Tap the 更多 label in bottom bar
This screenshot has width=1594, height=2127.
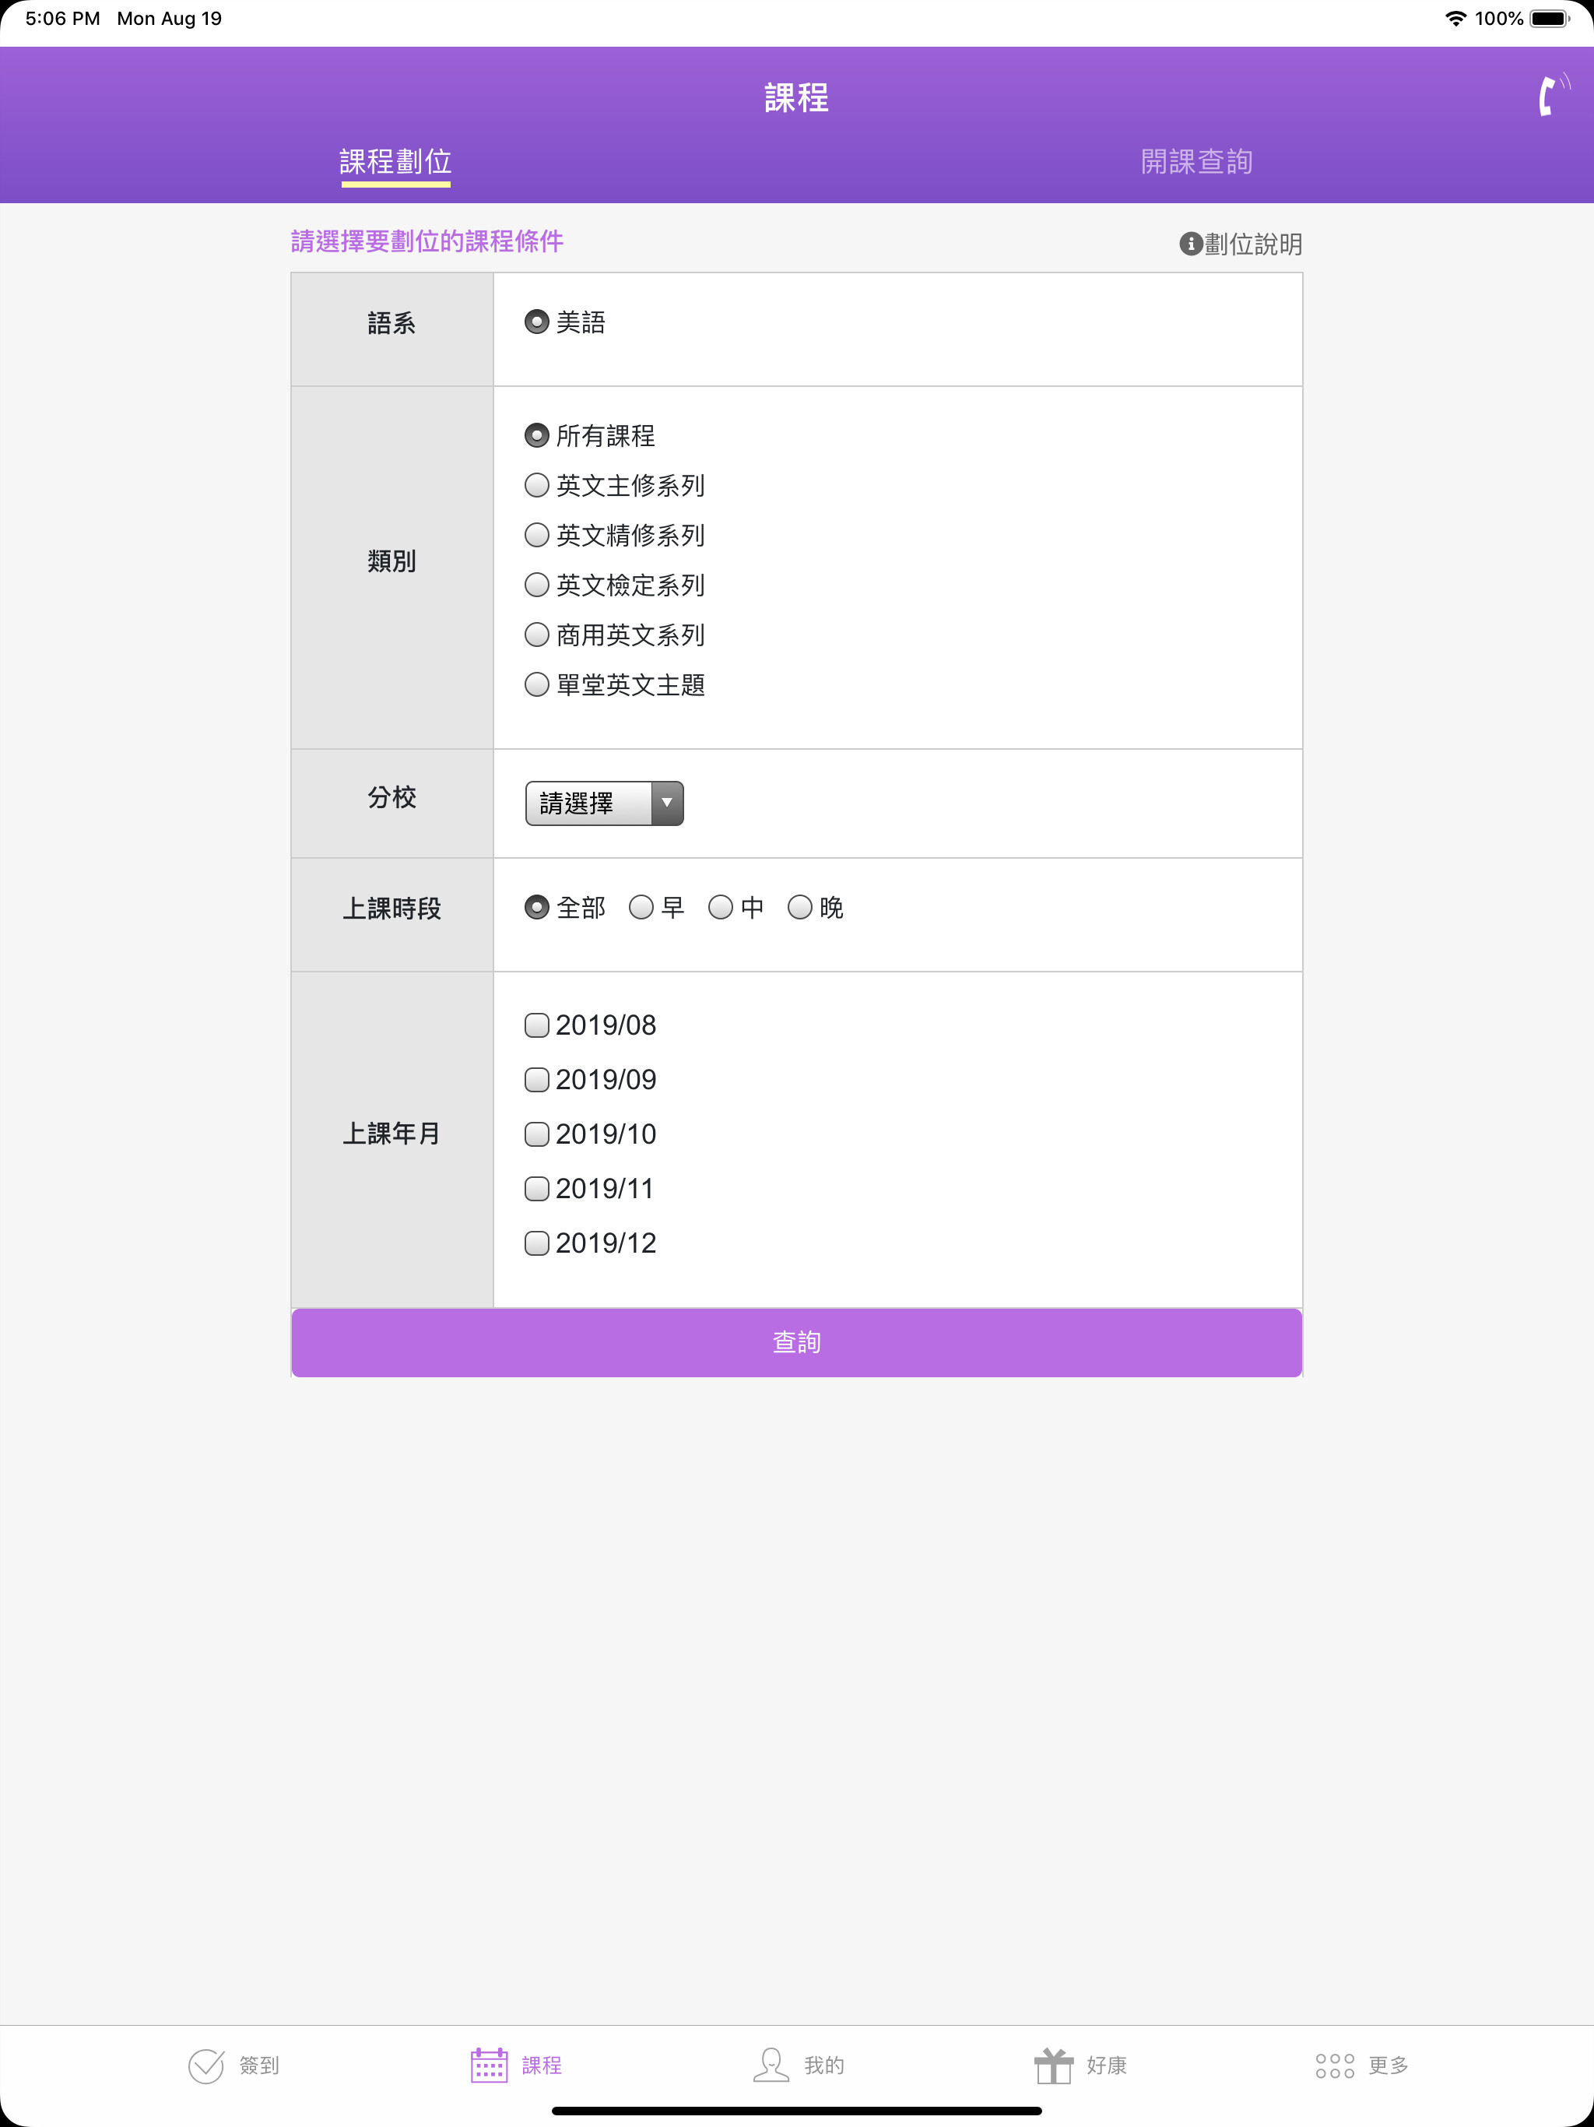(x=1389, y=2065)
